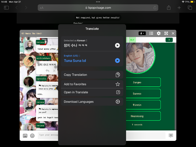This screenshot has width=196, height=147.
Task: Click the Translate header title
Action: [x=92, y=29]
